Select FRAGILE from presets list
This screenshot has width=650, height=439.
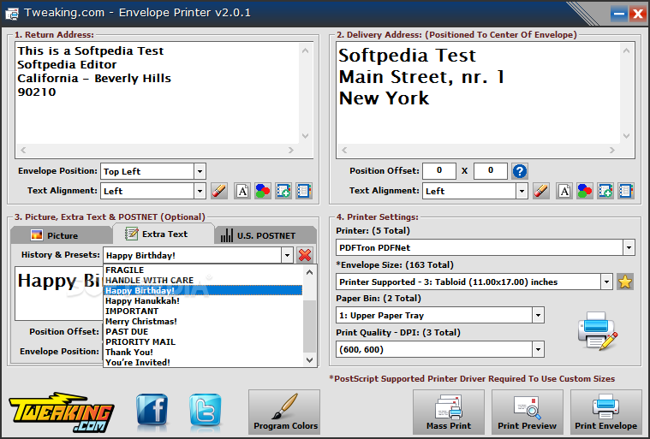tap(203, 270)
